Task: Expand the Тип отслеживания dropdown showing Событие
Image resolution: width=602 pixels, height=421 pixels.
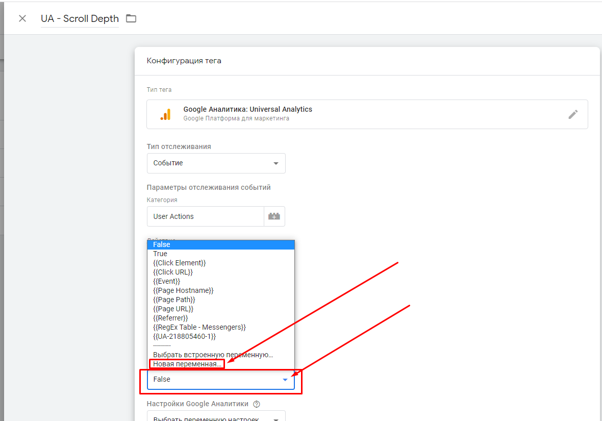Action: [x=216, y=163]
